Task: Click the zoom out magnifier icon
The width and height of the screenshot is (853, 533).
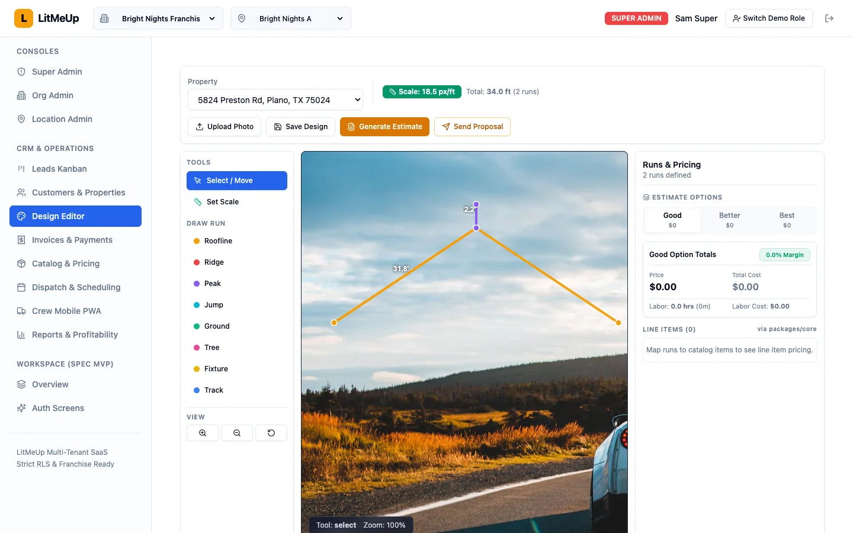Action: pos(237,433)
